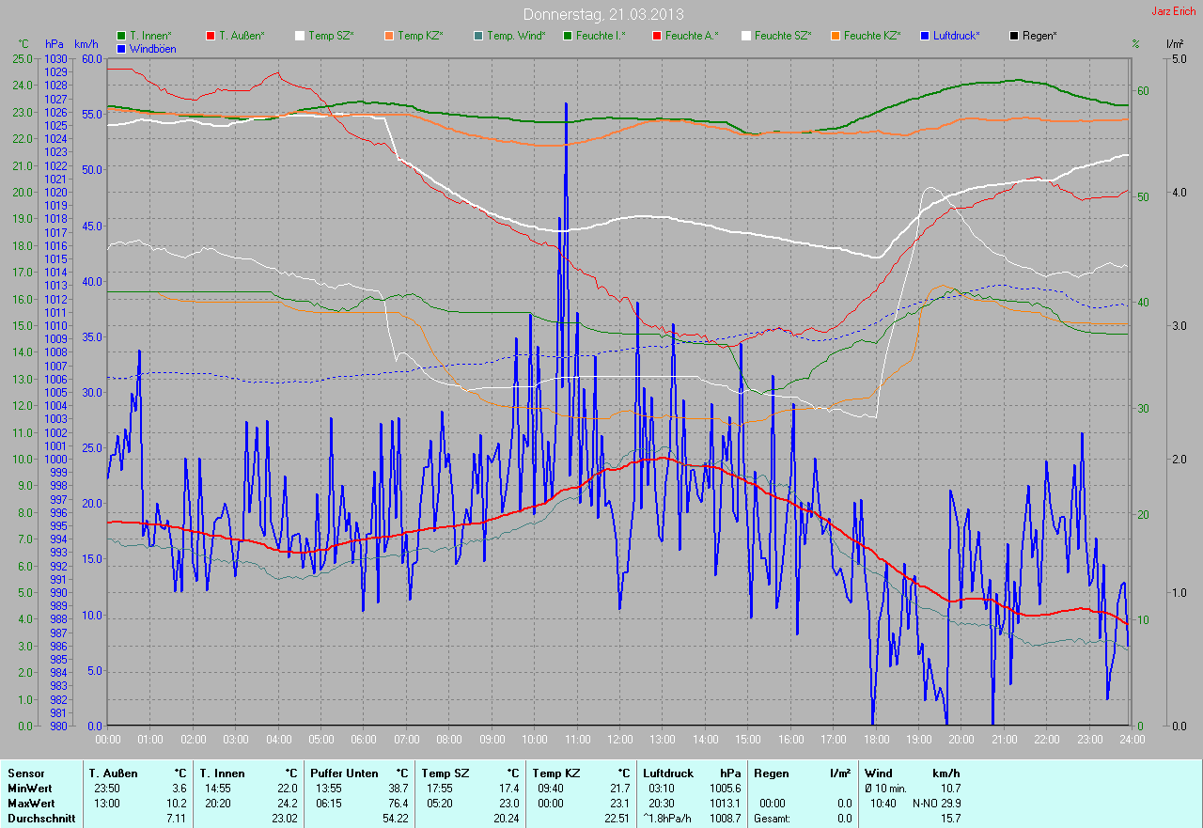Viewport: 1203px width, 828px height.
Task: Click the Feuchte I.* legend label
Action: (x=601, y=36)
